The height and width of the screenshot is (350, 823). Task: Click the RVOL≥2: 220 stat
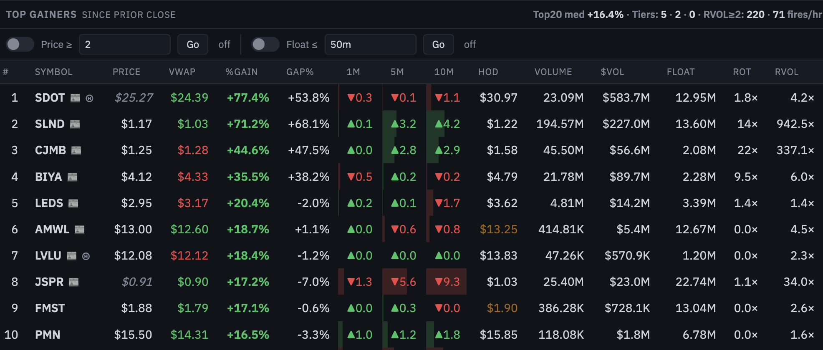coord(734,15)
